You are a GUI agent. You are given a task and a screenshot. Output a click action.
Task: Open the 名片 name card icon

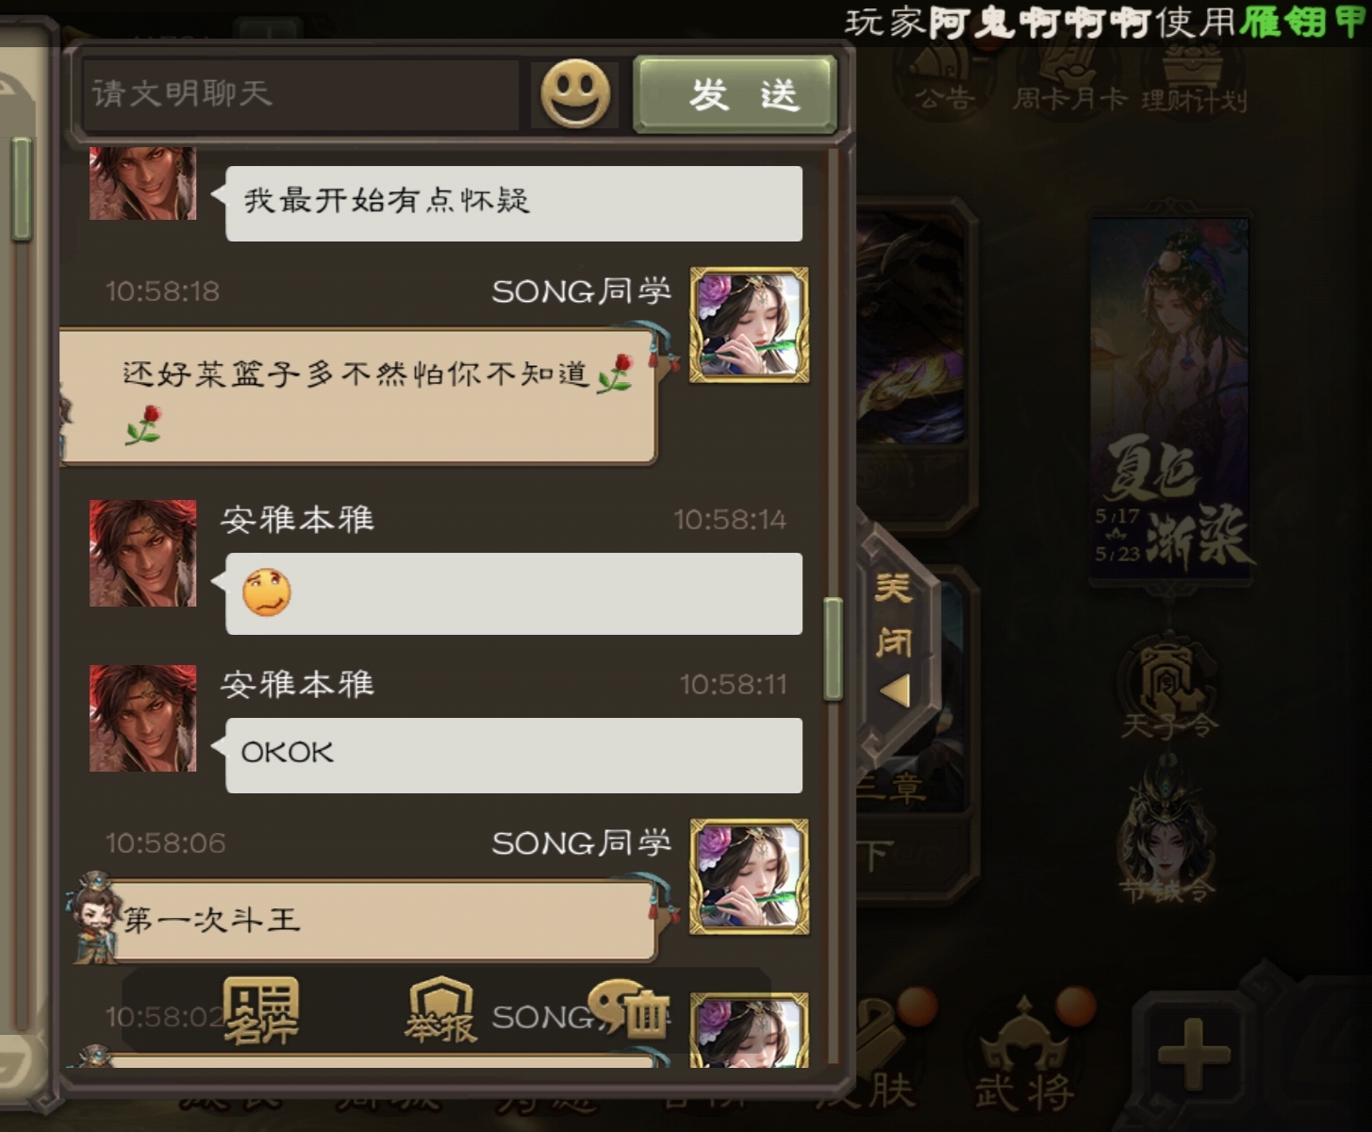click(x=260, y=1009)
